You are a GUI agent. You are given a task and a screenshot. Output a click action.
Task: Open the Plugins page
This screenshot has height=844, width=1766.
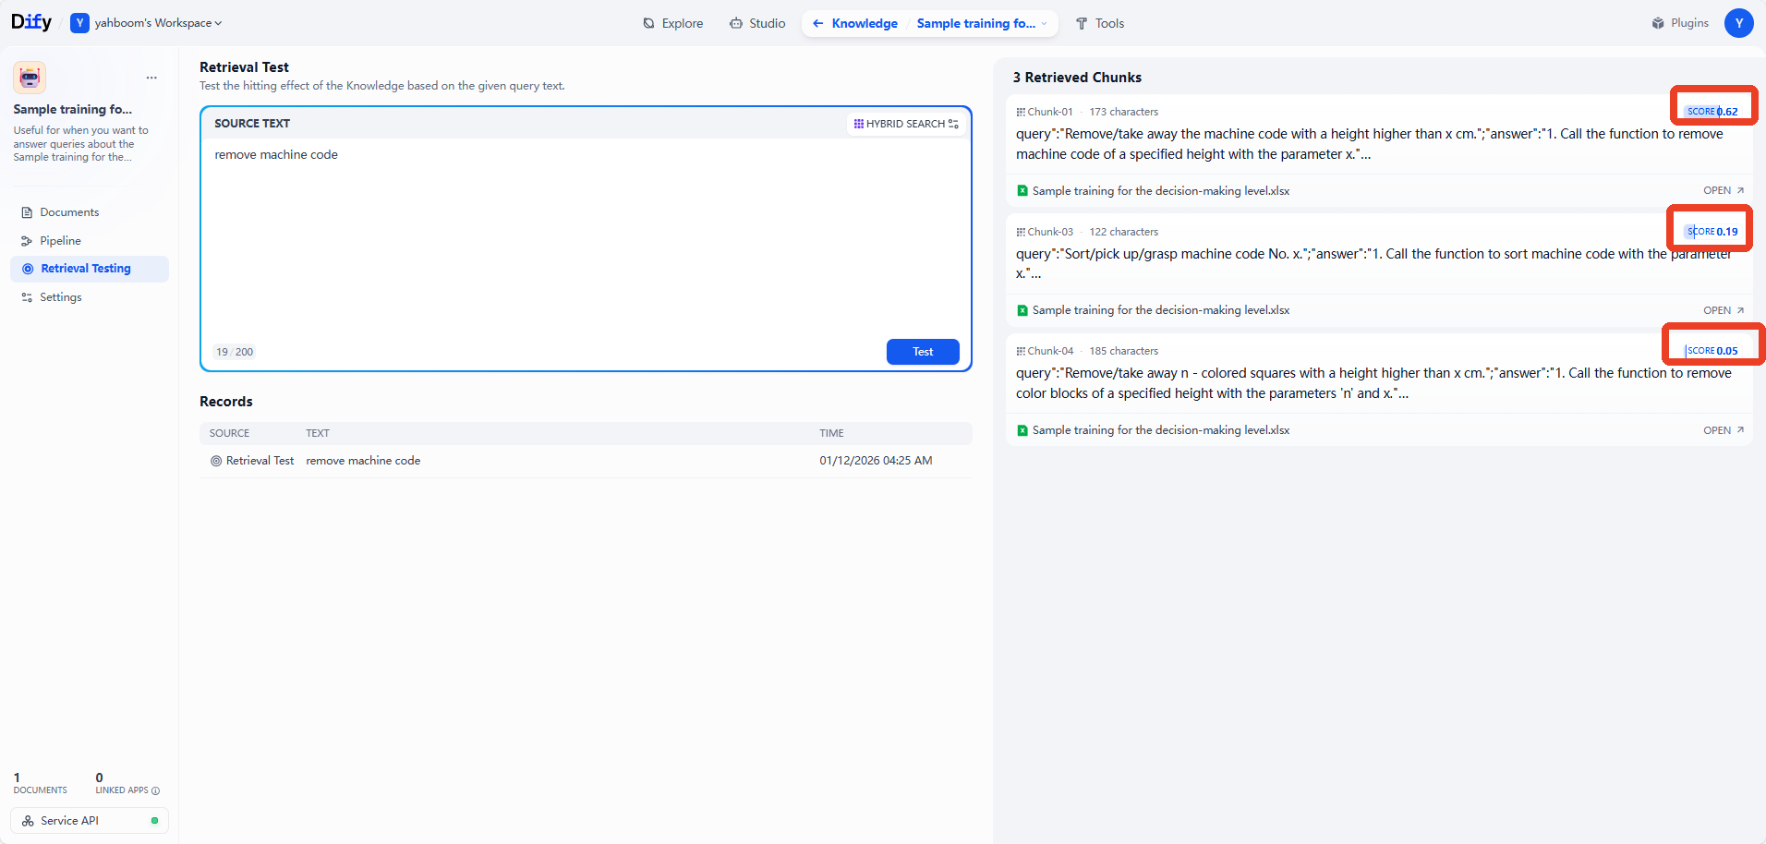1680,23
